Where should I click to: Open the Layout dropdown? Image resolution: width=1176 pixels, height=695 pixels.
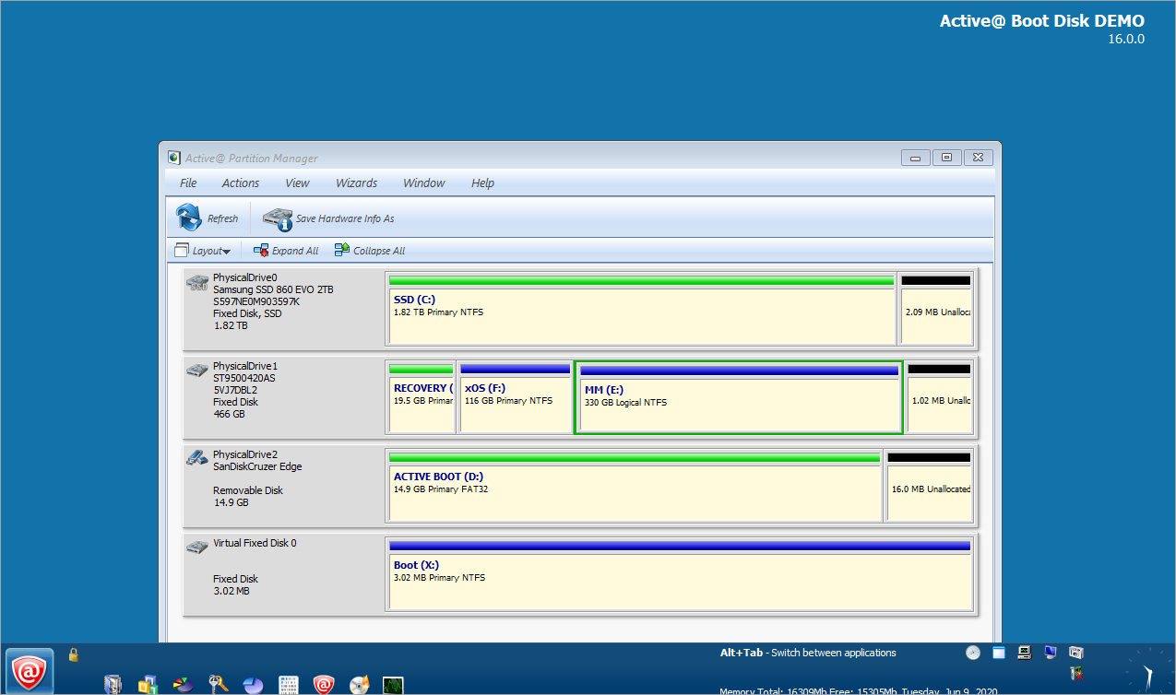tap(202, 251)
